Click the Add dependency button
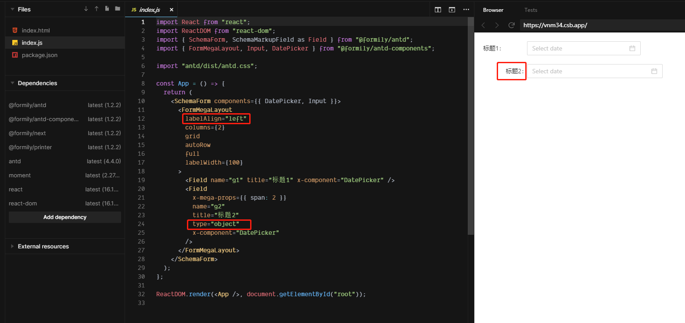Screen dimensions: 685x323 pos(65,217)
